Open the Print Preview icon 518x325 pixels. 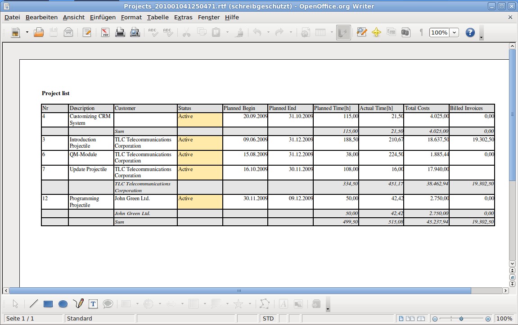coord(135,32)
